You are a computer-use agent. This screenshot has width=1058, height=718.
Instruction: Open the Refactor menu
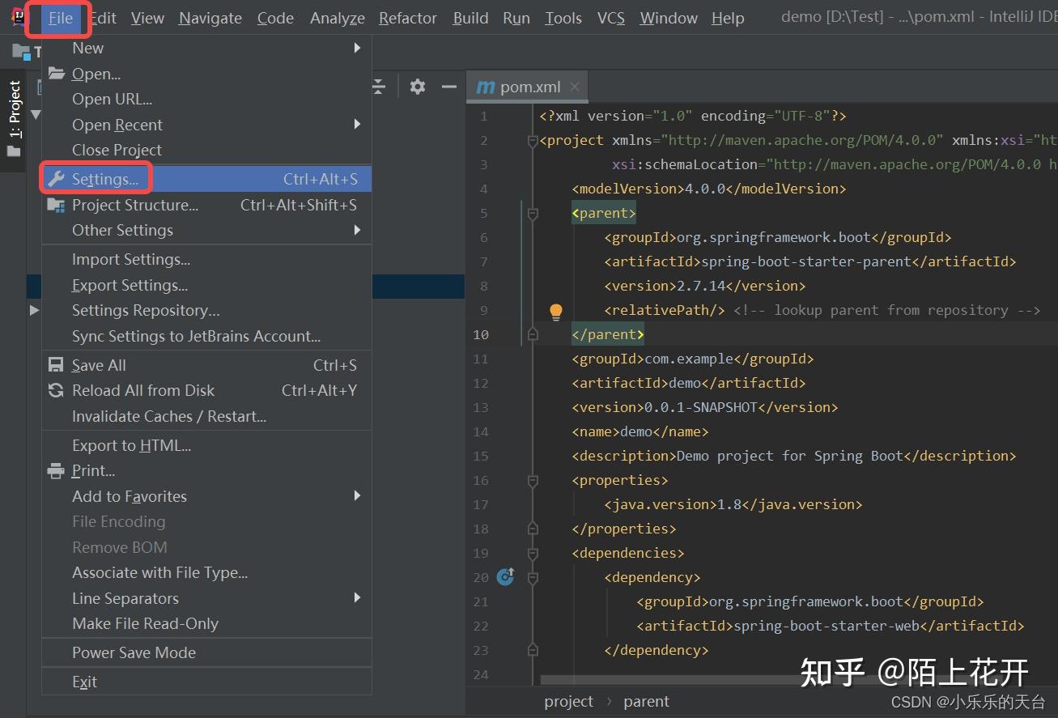[x=408, y=18]
